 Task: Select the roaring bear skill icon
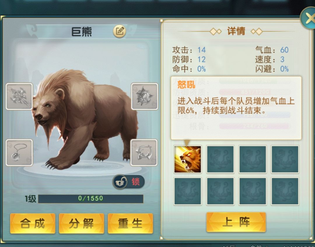point(188,159)
